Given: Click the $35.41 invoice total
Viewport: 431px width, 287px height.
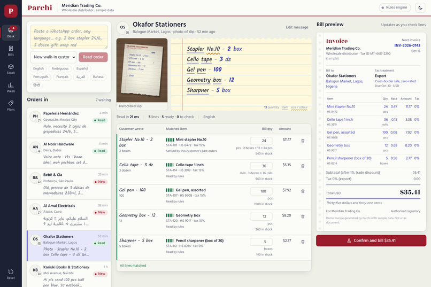Looking at the screenshot, I should pos(410,192).
